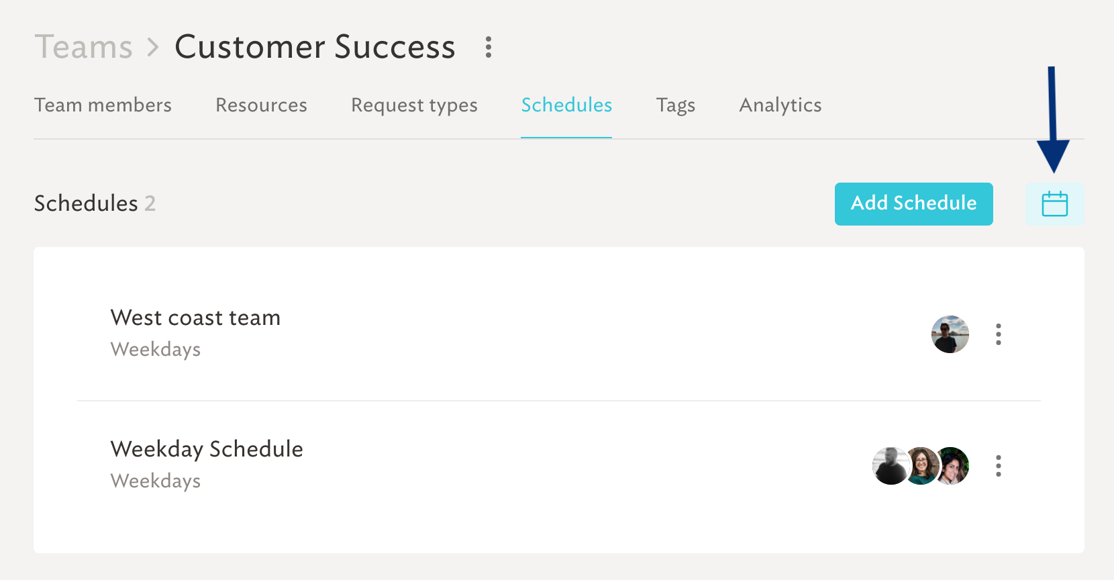This screenshot has width=1114, height=580.
Task: Click the first Weekday Schedule avatar
Action: (x=890, y=466)
